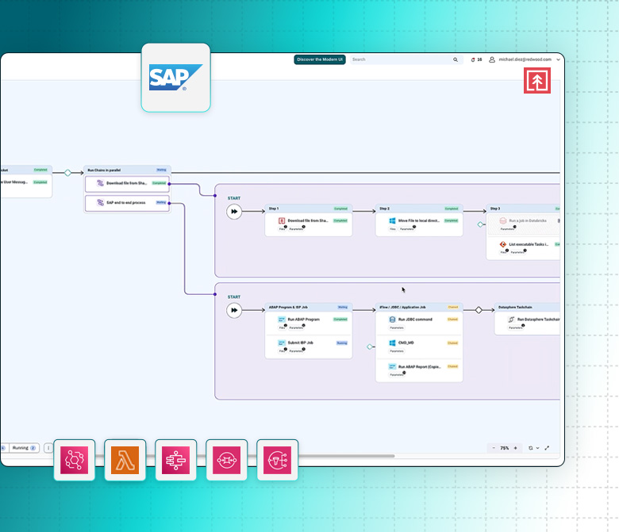Select the Step 2 header
The width and height of the screenshot is (619, 532).
[x=419, y=209]
